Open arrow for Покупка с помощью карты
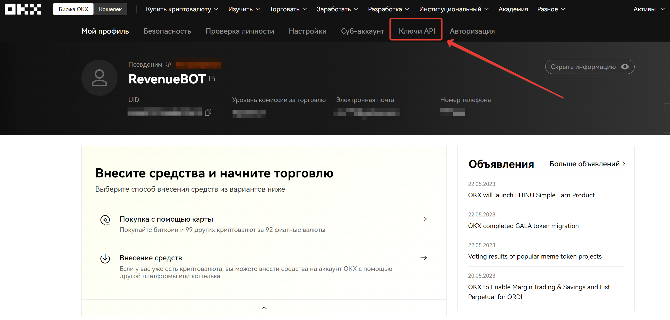This screenshot has width=670, height=320. pos(423,219)
